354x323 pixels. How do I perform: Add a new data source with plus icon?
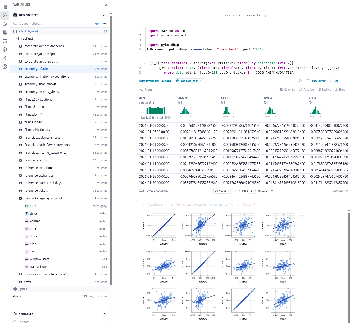pyautogui.click(x=105, y=23)
